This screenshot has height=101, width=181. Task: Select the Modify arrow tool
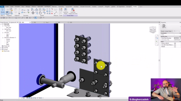click(3, 11)
